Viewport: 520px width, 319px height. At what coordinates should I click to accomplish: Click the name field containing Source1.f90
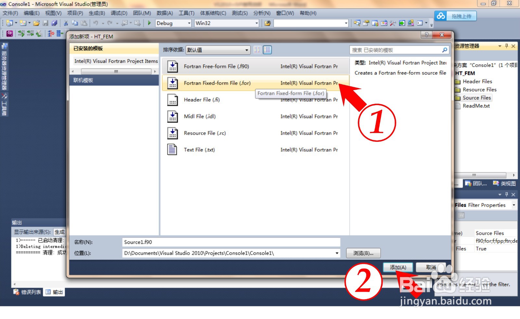[231, 242]
